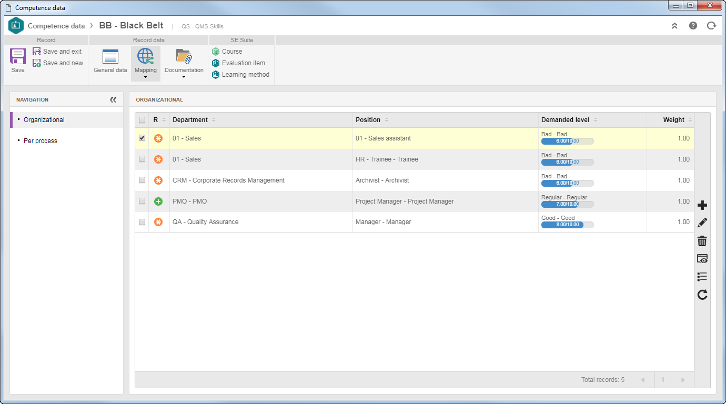Click the Save floppy disk icon
This screenshot has width=726, height=404.
[x=18, y=57]
